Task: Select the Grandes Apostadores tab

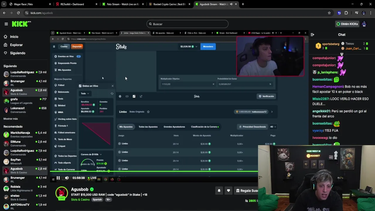Action: point(174,127)
